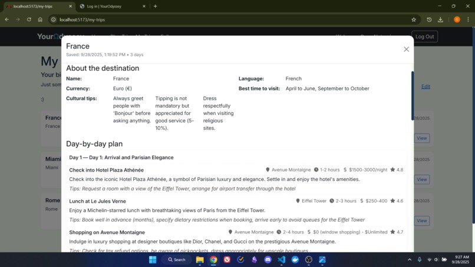475x267 pixels.
Task: Click the 4.8 star rating
Action: 397,170
